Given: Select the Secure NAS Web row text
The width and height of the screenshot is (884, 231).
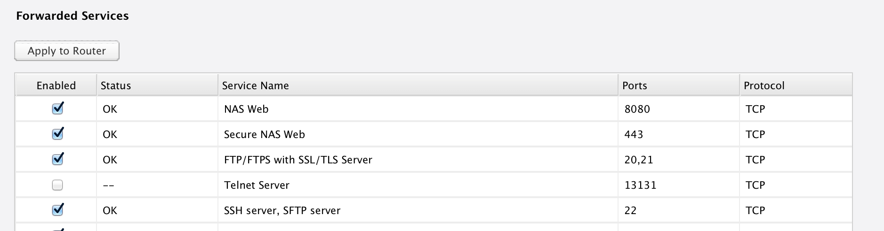Looking at the screenshot, I should [x=265, y=134].
